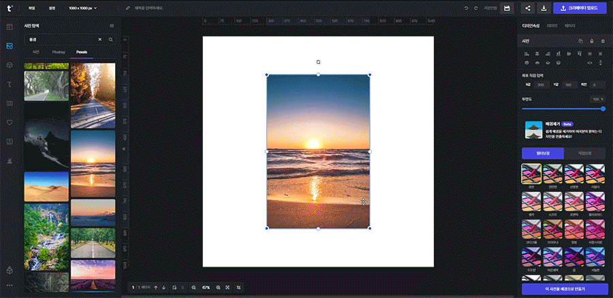Duplicate the photo with copy icon
This screenshot has height=298, width=613.
click(580, 42)
